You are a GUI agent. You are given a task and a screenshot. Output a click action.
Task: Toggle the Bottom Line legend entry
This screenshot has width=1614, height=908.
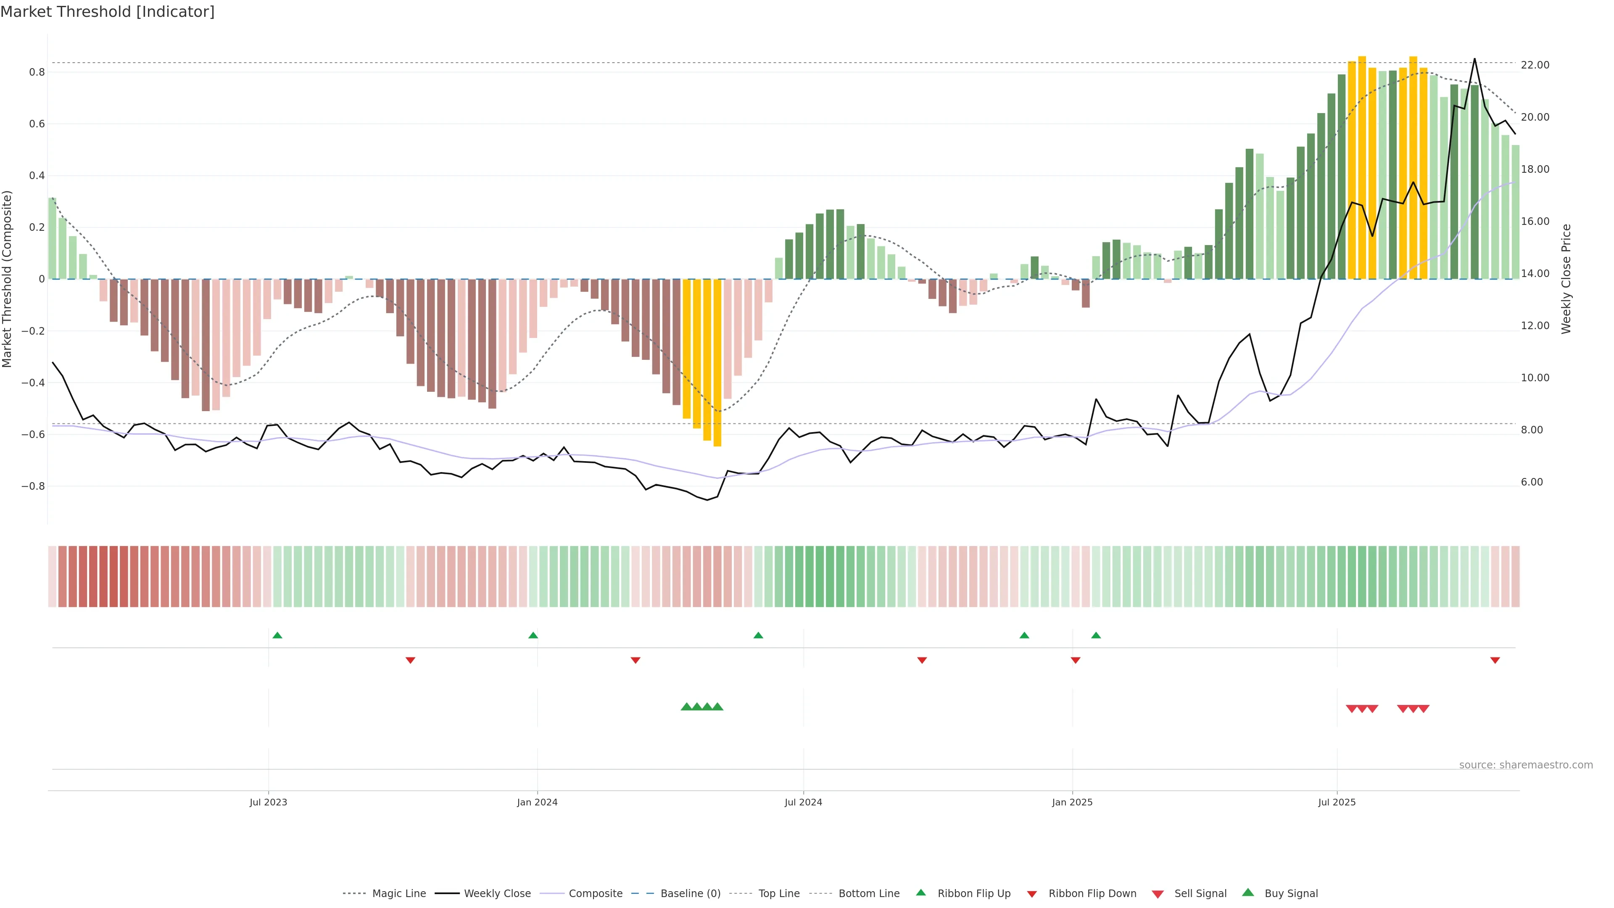click(x=868, y=894)
